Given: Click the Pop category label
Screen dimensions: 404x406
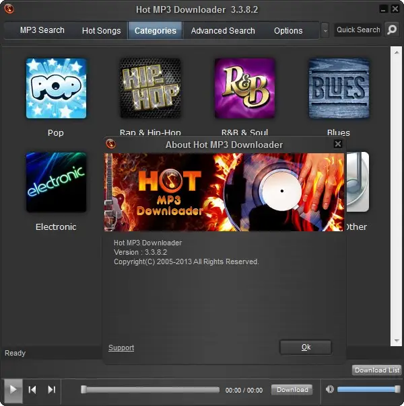Looking at the screenshot, I should click(x=56, y=132).
